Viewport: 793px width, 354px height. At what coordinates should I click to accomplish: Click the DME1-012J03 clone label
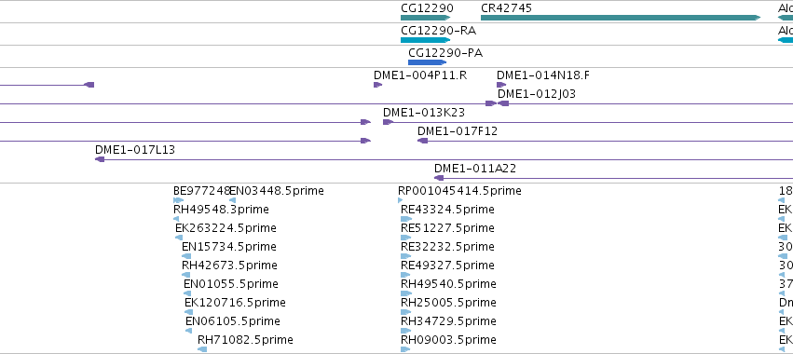(537, 93)
